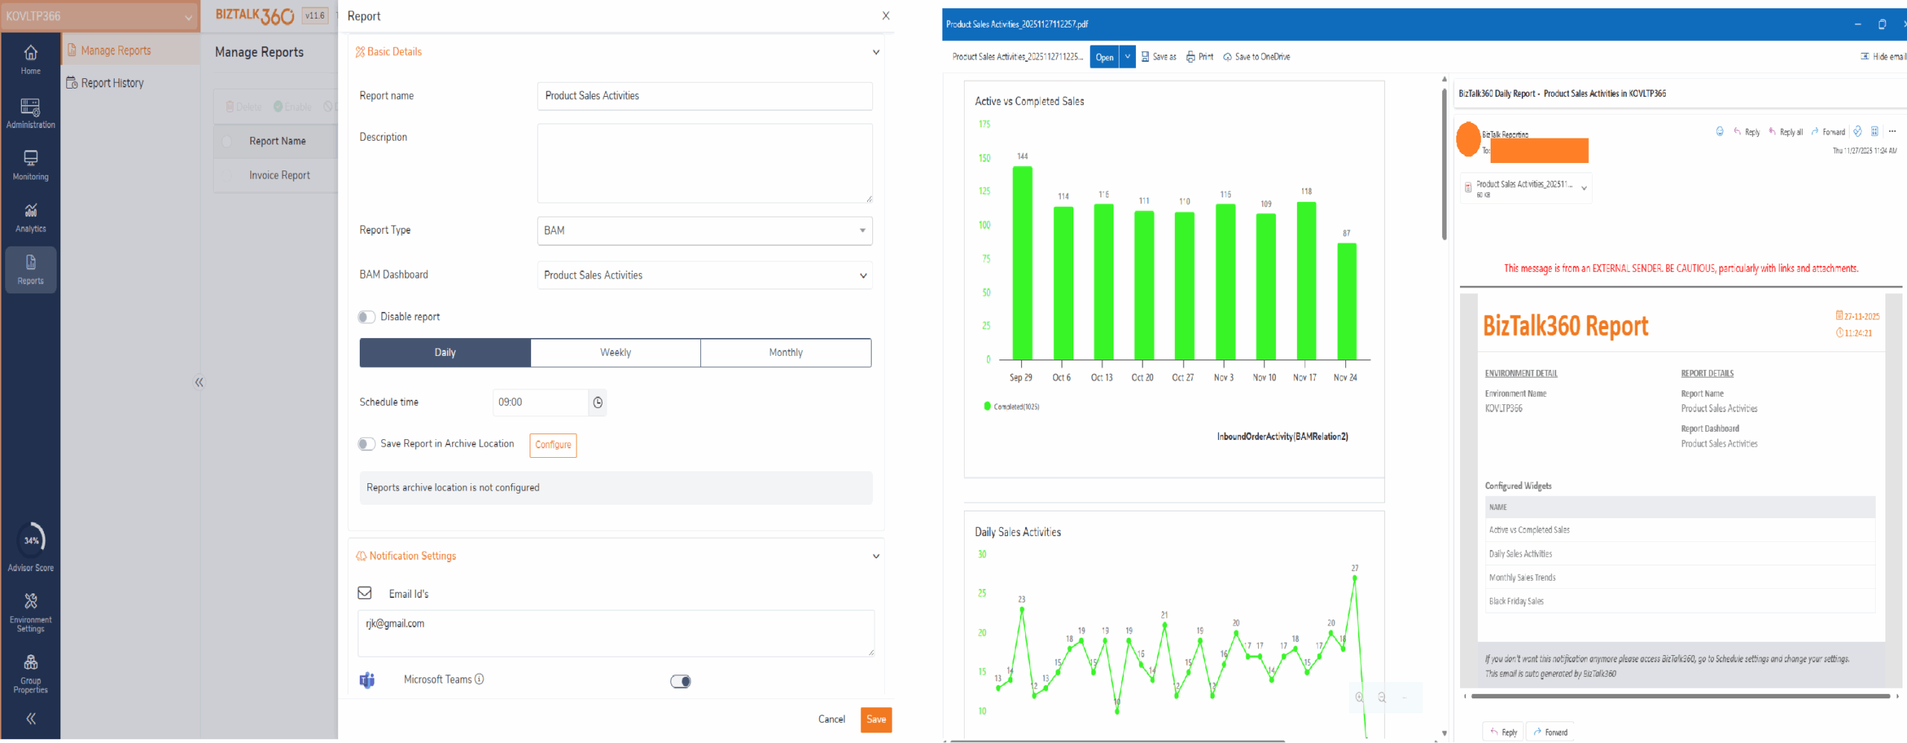Open the Analytics section
This screenshot has height=743, width=1907.
point(31,217)
